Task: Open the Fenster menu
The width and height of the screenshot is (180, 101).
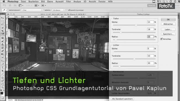Action: (x=102, y=1)
